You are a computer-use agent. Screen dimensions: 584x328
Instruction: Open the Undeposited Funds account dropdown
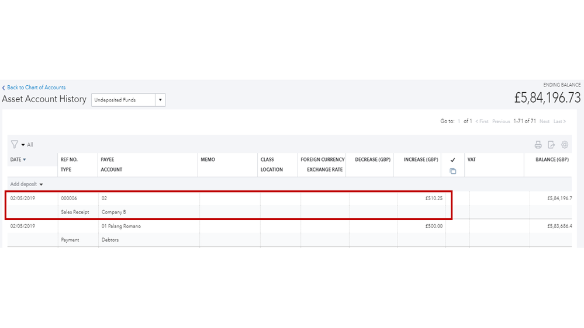pos(160,100)
